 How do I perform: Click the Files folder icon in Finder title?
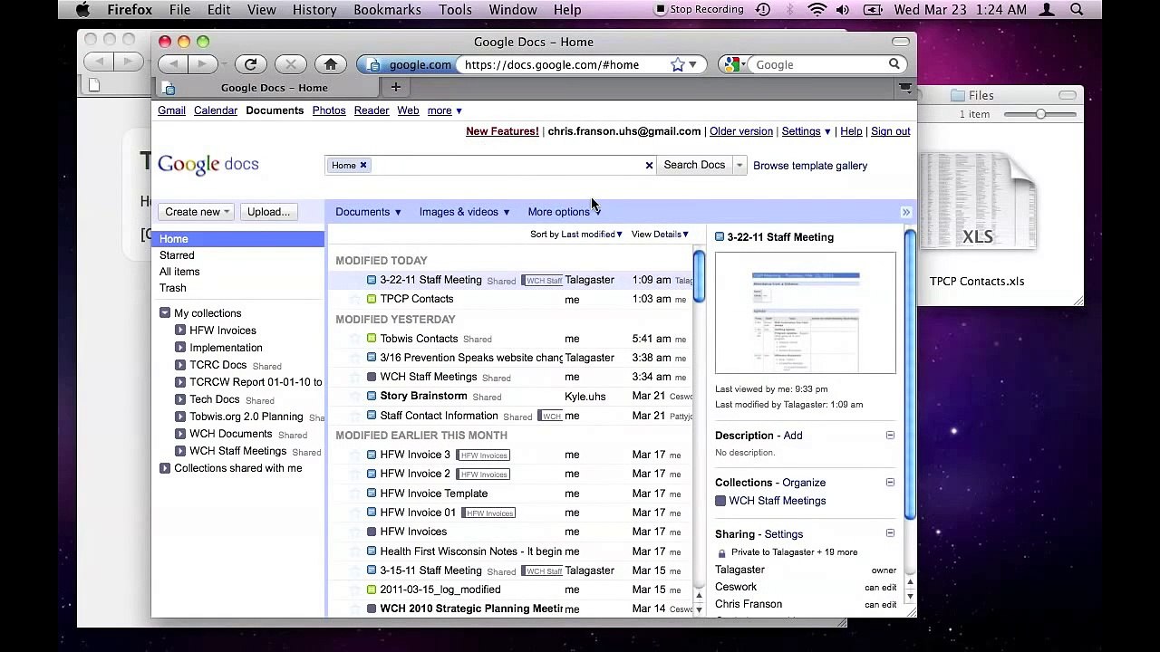957,95
